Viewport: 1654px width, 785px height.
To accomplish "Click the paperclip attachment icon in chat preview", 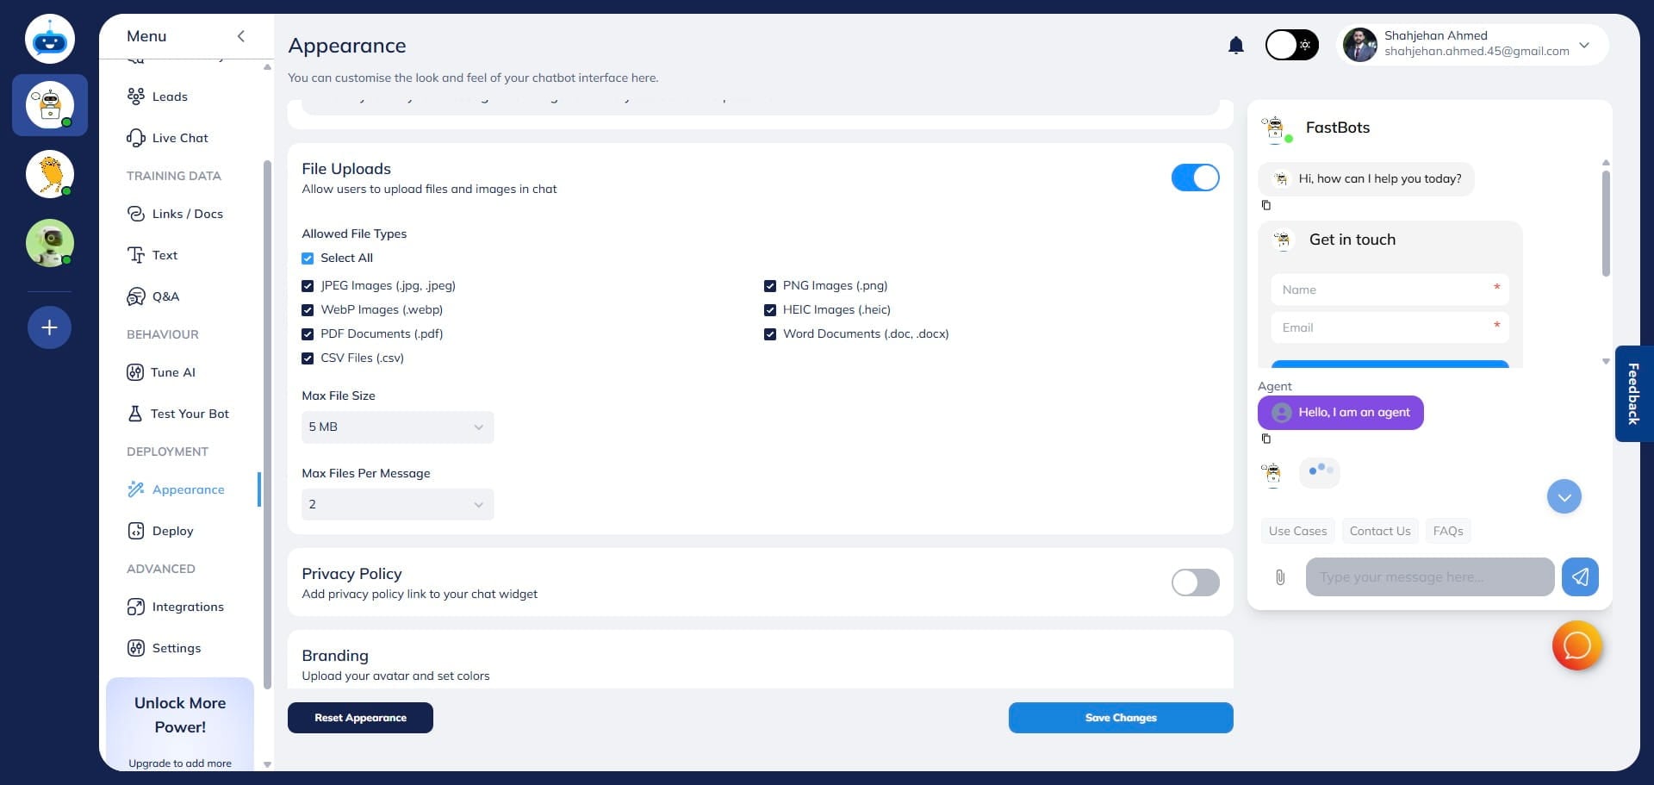I will (x=1281, y=577).
